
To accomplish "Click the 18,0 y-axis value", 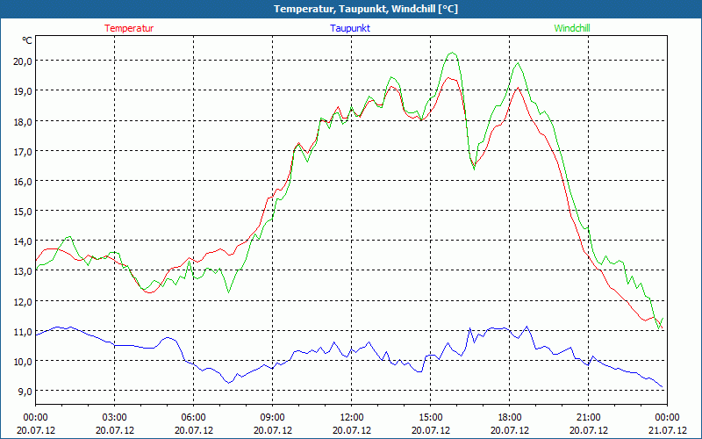I will (x=23, y=121).
